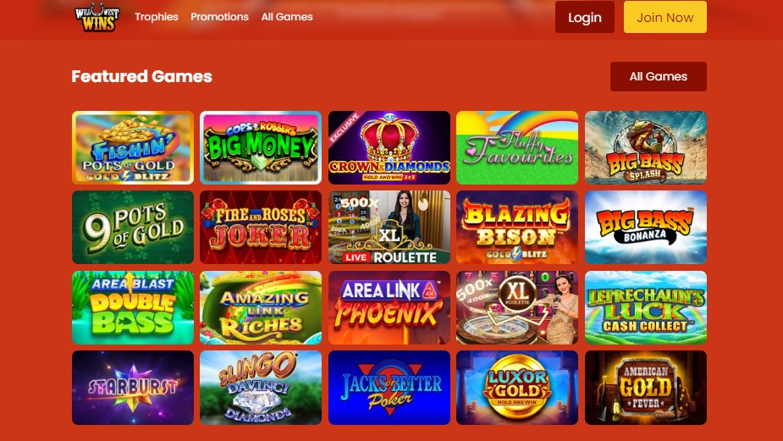Viewport: 783px width, 441px height.
Task: Open the Trophies menu item
Action: pos(157,16)
